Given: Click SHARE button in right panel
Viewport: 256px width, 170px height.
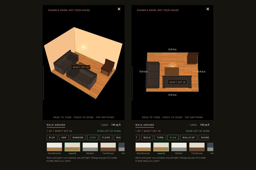Looking at the screenshot, I should (204, 137).
